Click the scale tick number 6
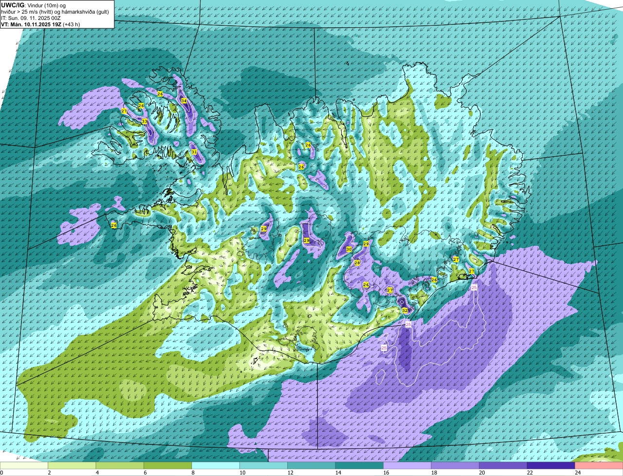The image size is (623, 476). (x=145, y=473)
